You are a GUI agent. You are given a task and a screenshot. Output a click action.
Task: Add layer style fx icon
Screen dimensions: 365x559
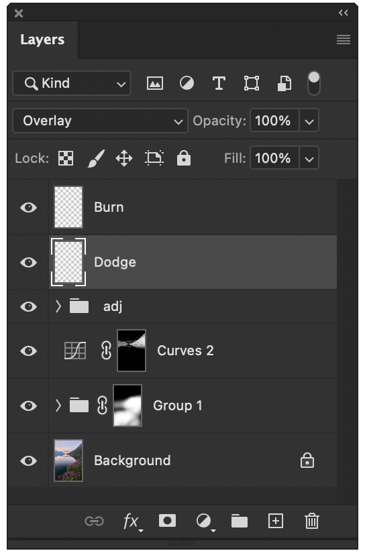tap(132, 522)
